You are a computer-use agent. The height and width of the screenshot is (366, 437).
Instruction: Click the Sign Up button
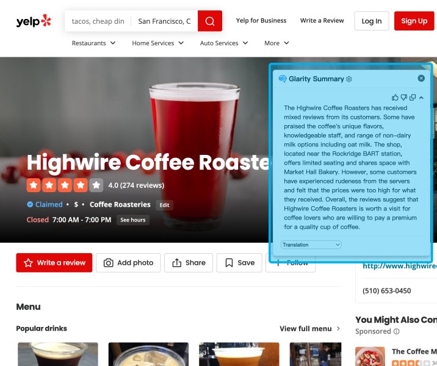(x=414, y=21)
